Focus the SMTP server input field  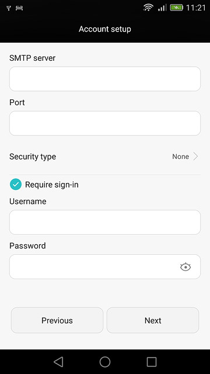(x=105, y=79)
